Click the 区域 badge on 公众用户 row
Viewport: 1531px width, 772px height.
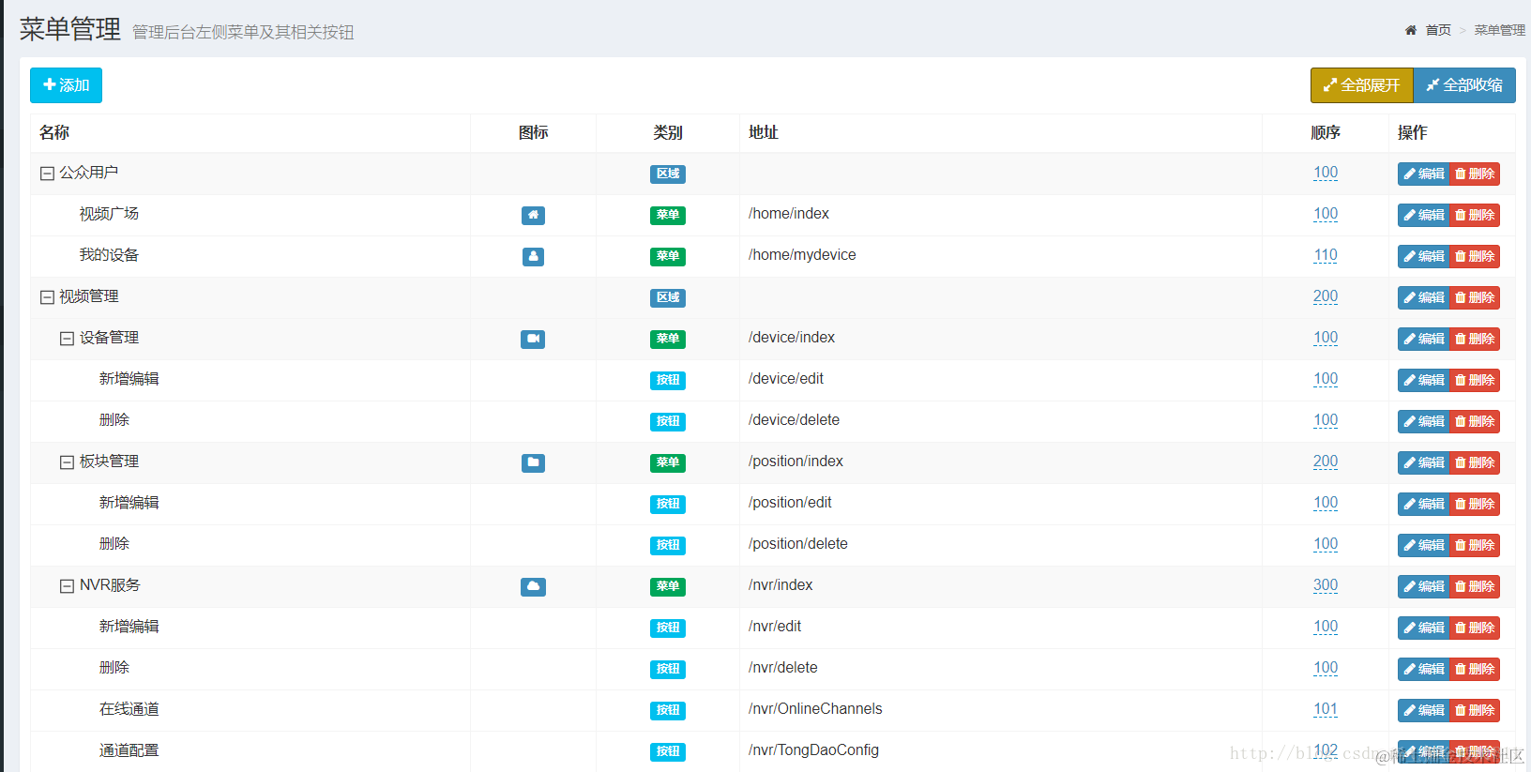click(x=668, y=174)
